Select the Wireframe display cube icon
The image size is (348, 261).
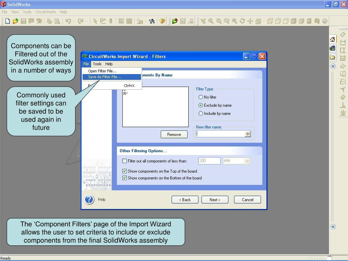click(x=270, y=21)
